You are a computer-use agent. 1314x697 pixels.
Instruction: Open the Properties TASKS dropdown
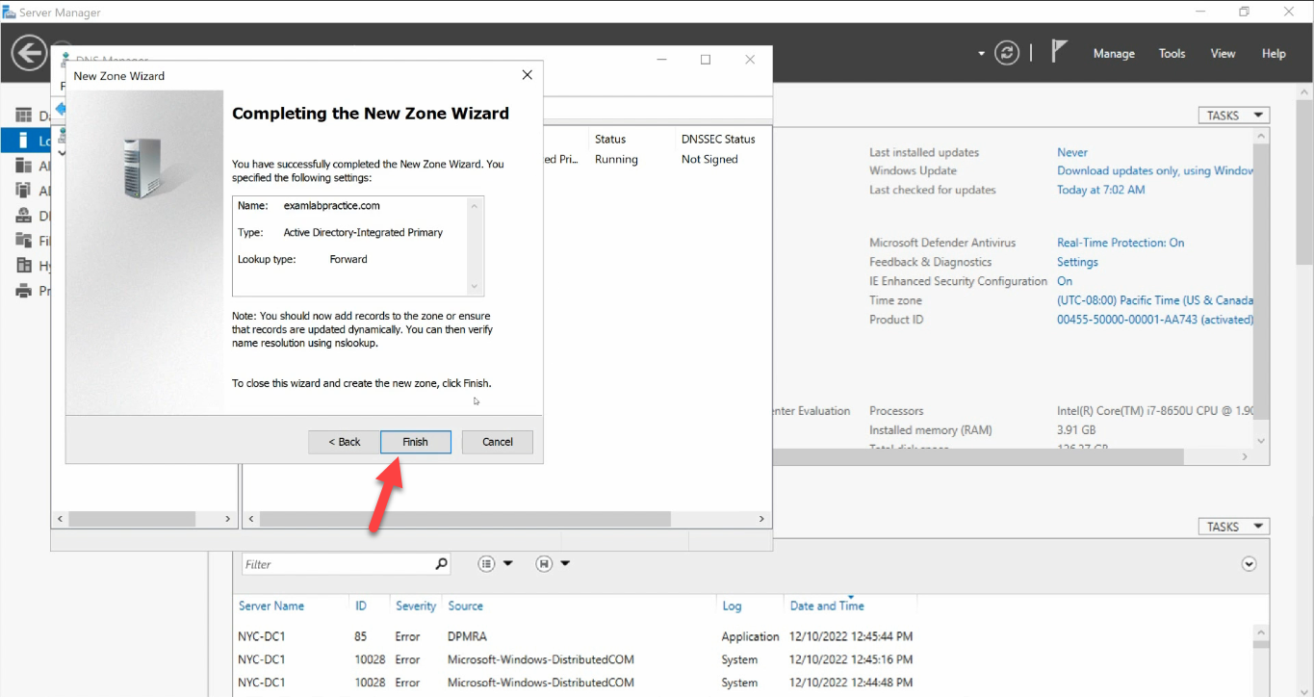tap(1233, 116)
